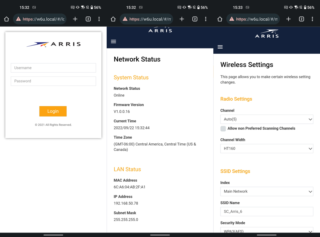Open hamburger menu on Wireless Settings page
This screenshot has height=237, width=320.
pos(220,47)
